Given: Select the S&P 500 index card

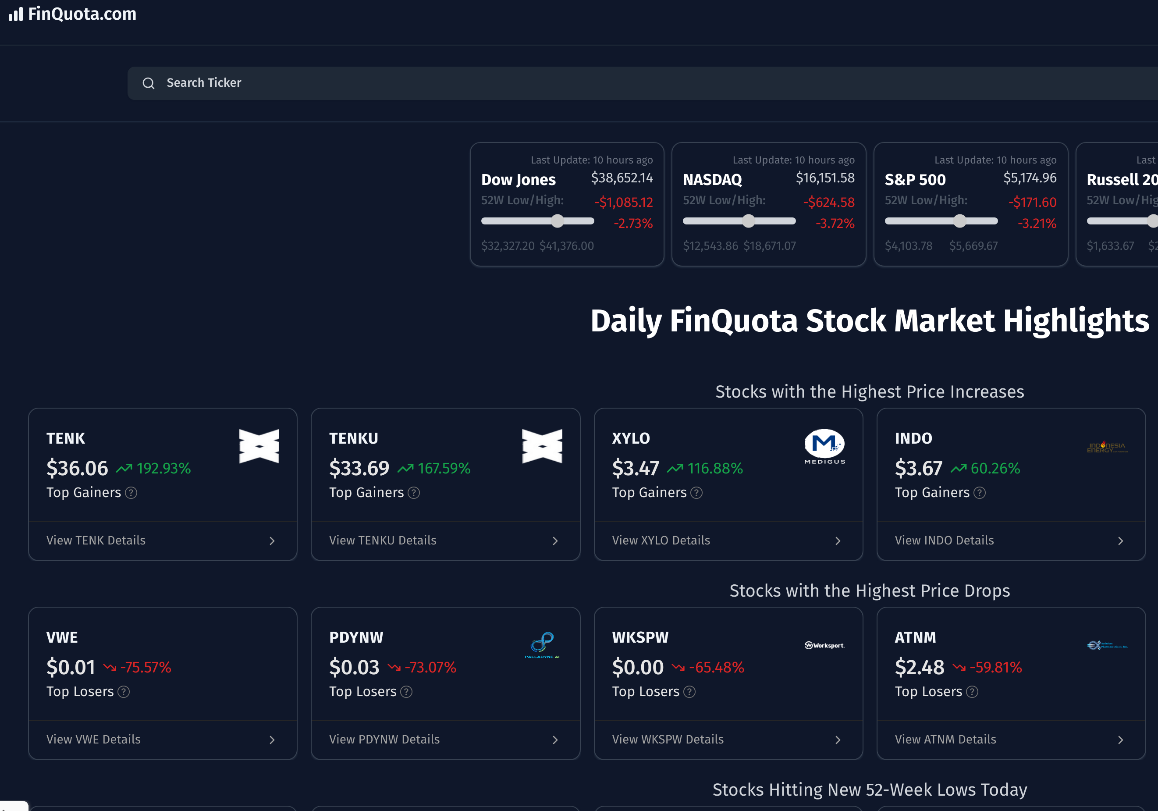Looking at the screenshot, I should pyautogui.click(x=970, y=204).
